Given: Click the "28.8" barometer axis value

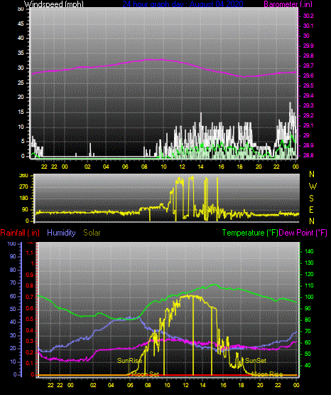Looking at the screenshot, I should pos(308,155).
